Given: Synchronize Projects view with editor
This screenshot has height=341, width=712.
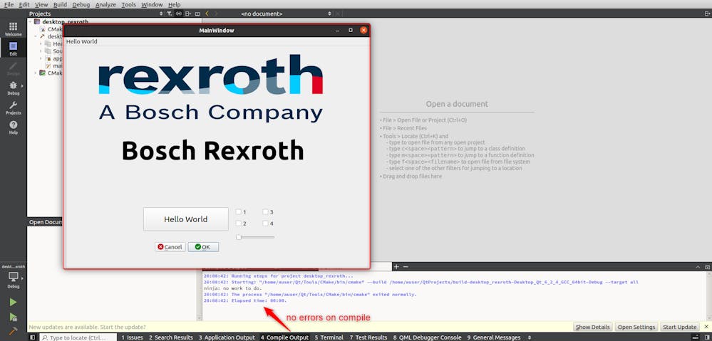Looking at the screenshot, I should (178, 14).
